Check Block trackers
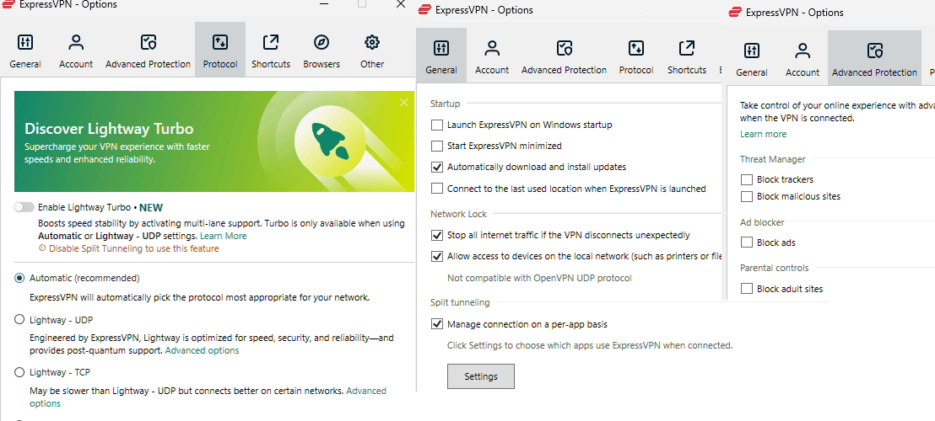Screen dimensions: 935x421 click(747, 179)
